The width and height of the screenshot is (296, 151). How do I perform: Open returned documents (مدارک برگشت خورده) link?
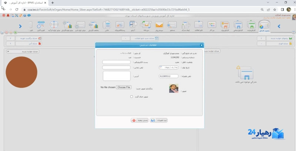[28, 38]
